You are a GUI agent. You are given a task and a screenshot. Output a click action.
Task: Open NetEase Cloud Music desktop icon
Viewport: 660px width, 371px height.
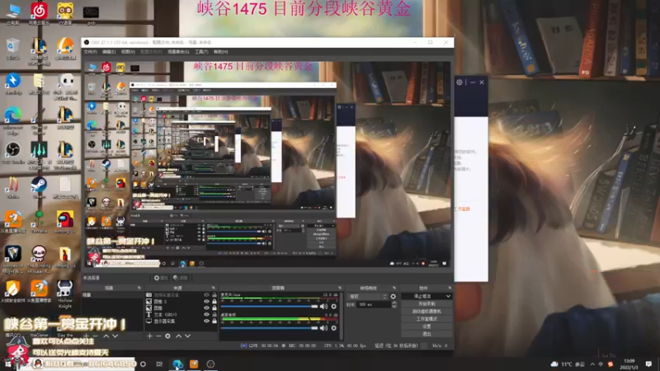coord(39,13)
